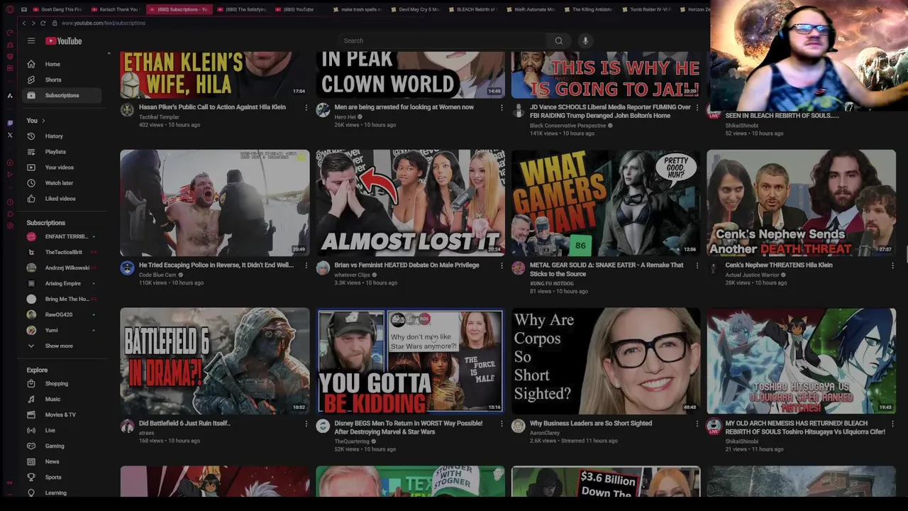Open Cenk's Nephew THREATENS Hila Klein title
This screenshot has width=908, height=511.
click(x=779, y=265)
